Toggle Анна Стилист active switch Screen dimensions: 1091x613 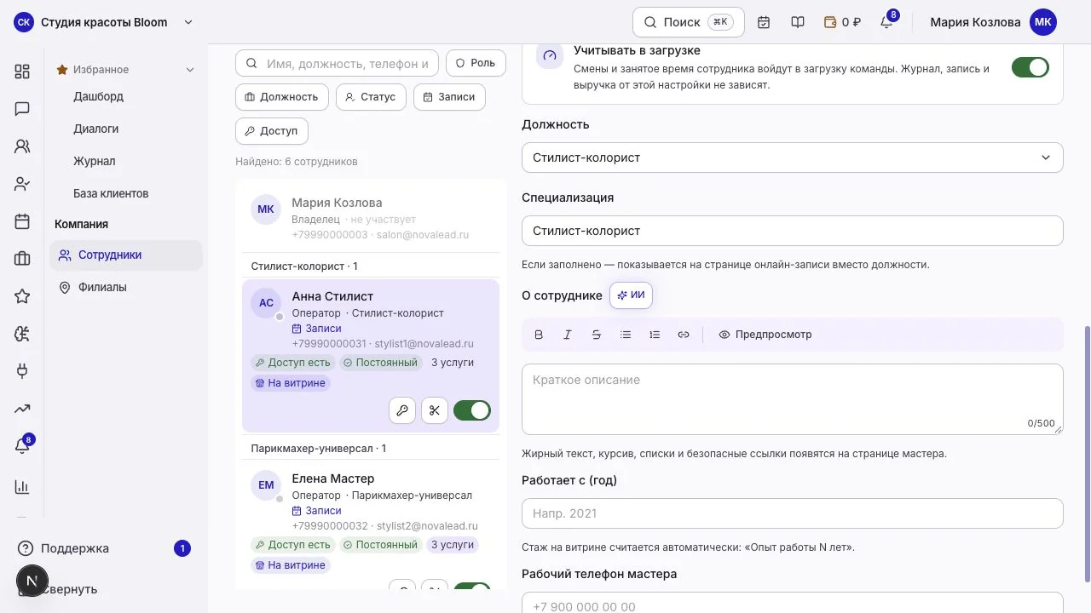point(472,410)
